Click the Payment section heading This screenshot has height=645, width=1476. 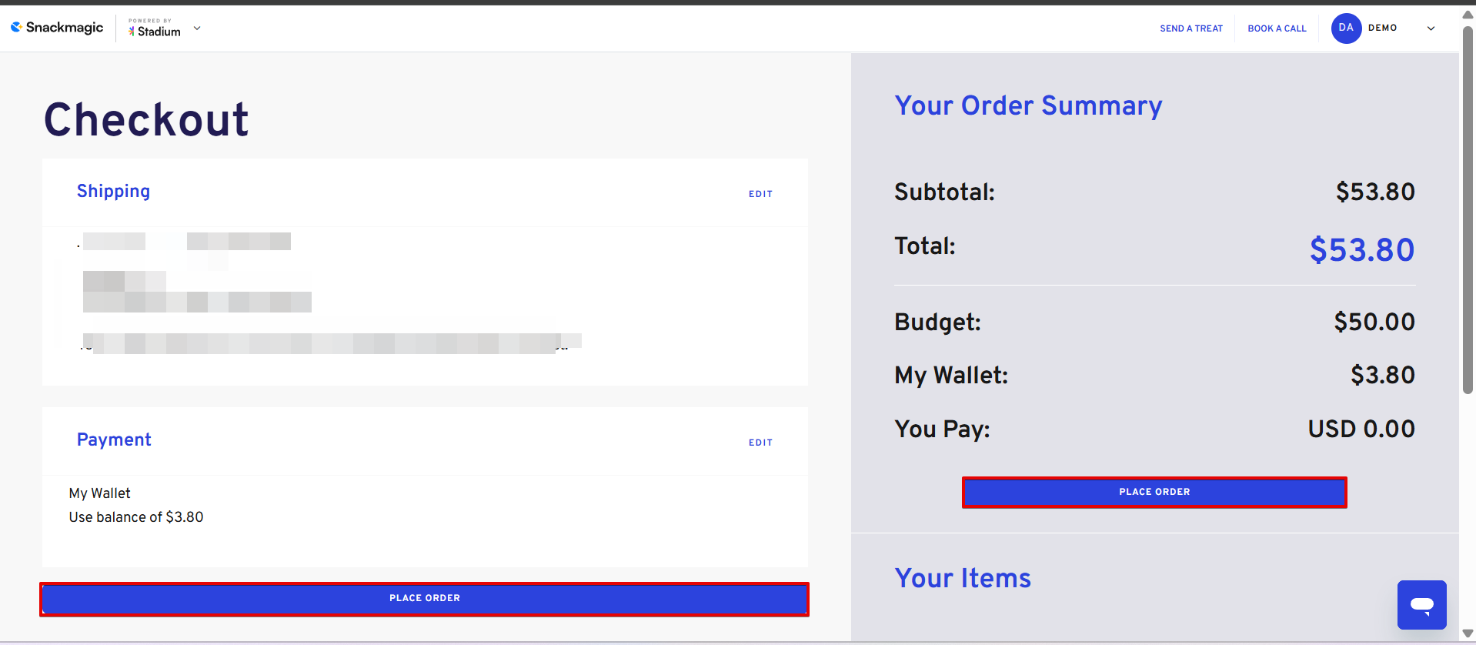click(114, 439)
